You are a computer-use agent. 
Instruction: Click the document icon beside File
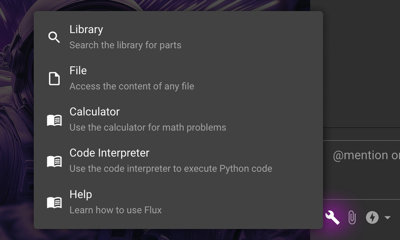(54, 79)
